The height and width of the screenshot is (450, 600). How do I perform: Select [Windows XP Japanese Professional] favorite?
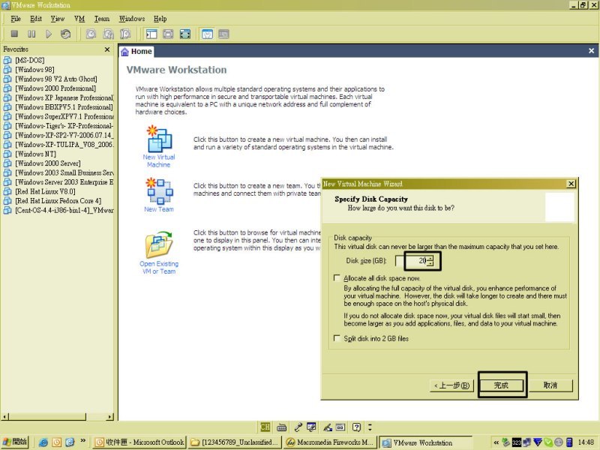[64, 97]
